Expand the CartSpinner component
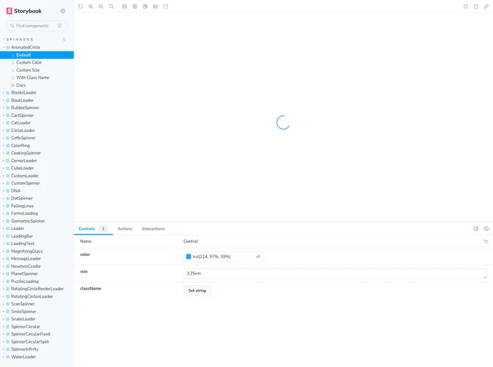493x367 pixels. click(22, 115)
